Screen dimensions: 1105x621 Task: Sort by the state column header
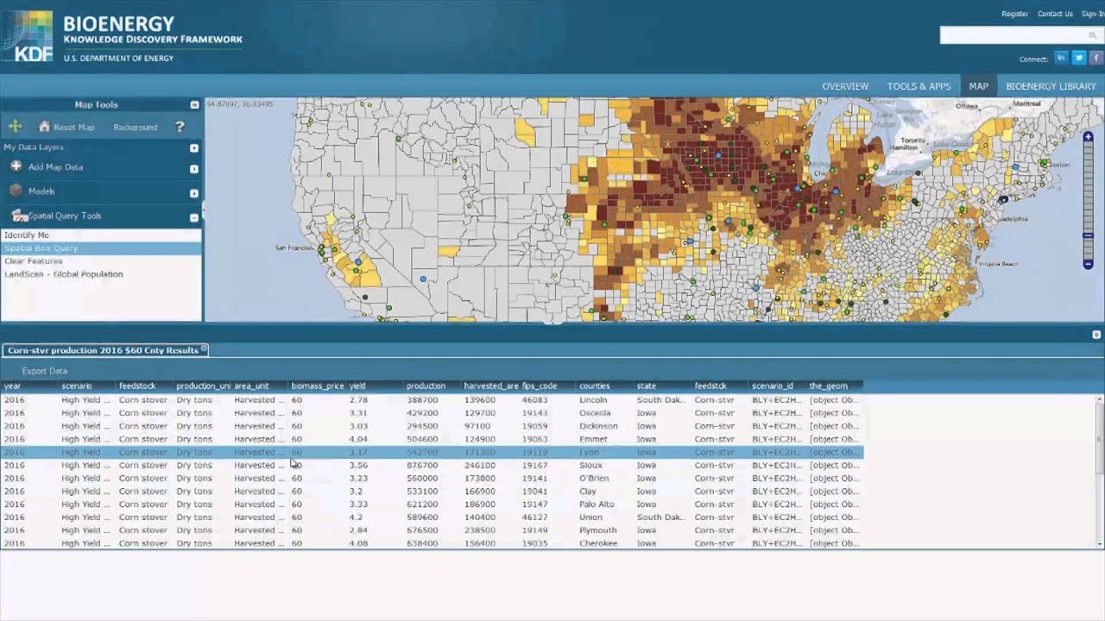pos(663,386)
